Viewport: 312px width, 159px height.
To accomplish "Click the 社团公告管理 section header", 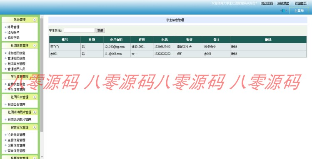I will (x=20, y=97).
